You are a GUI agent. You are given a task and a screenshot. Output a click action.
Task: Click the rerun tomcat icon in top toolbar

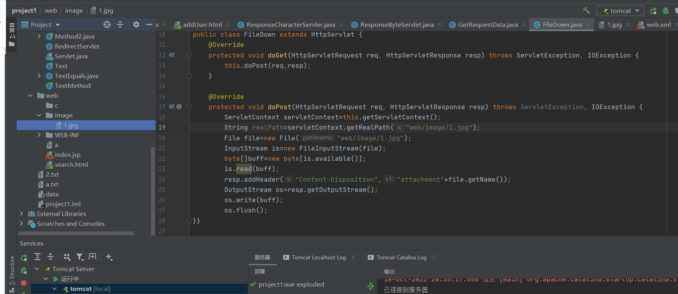(x=654, y=11)
